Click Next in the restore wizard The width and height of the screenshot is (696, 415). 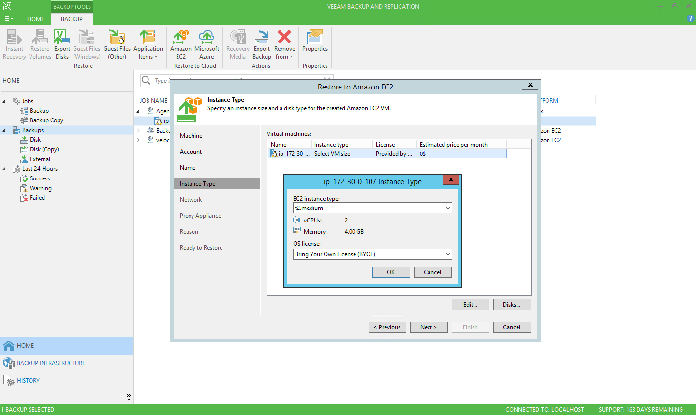(429, 327)
